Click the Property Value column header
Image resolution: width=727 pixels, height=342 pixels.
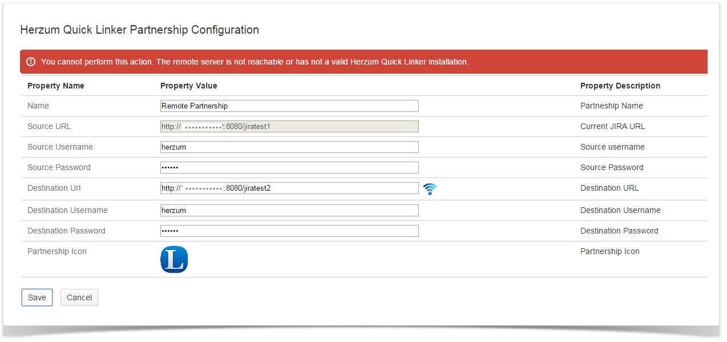(x=189, y=86)
